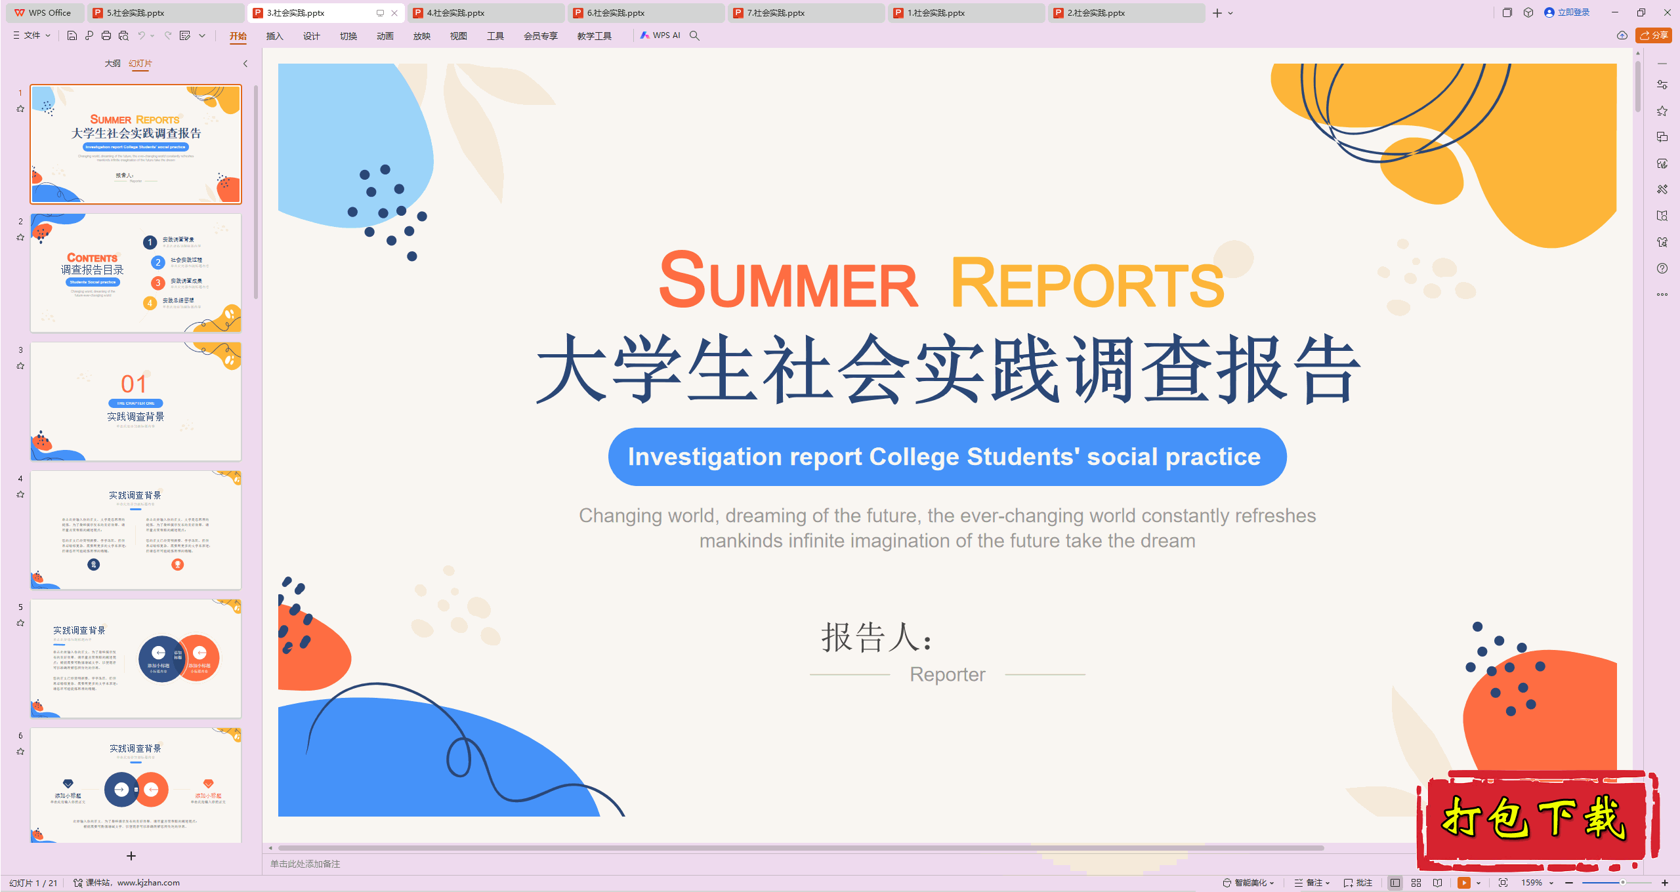This screenshot has width=1680, height=892.
Task: Click the Save icon in quick toolbar
Action: click(x=72, y=35)
